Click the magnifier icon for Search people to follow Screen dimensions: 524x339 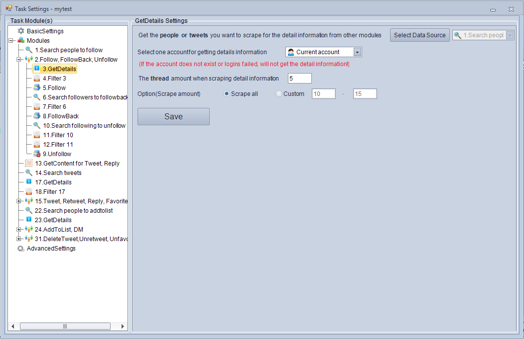pyautogui.click(x=29, y=50)
